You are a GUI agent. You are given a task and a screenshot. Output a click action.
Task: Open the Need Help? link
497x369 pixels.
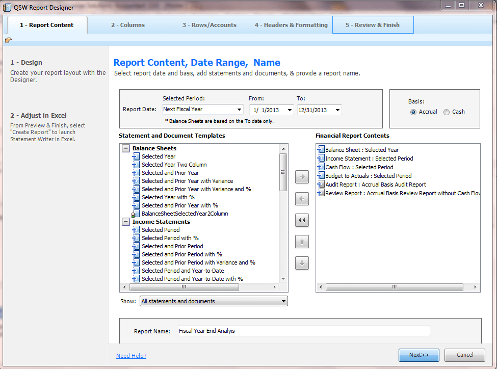(131, 356)
